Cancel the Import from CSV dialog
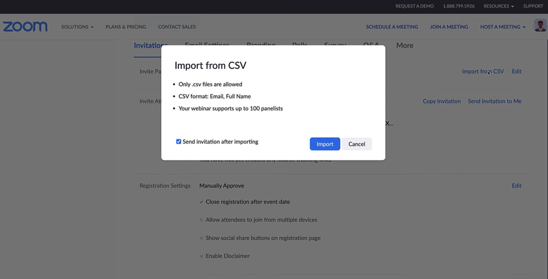The image size is (548, 279). [356, 144]
